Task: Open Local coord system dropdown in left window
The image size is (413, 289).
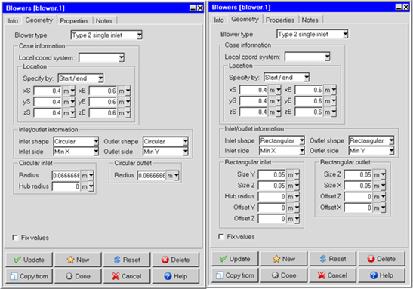Action: coord(102,57)
